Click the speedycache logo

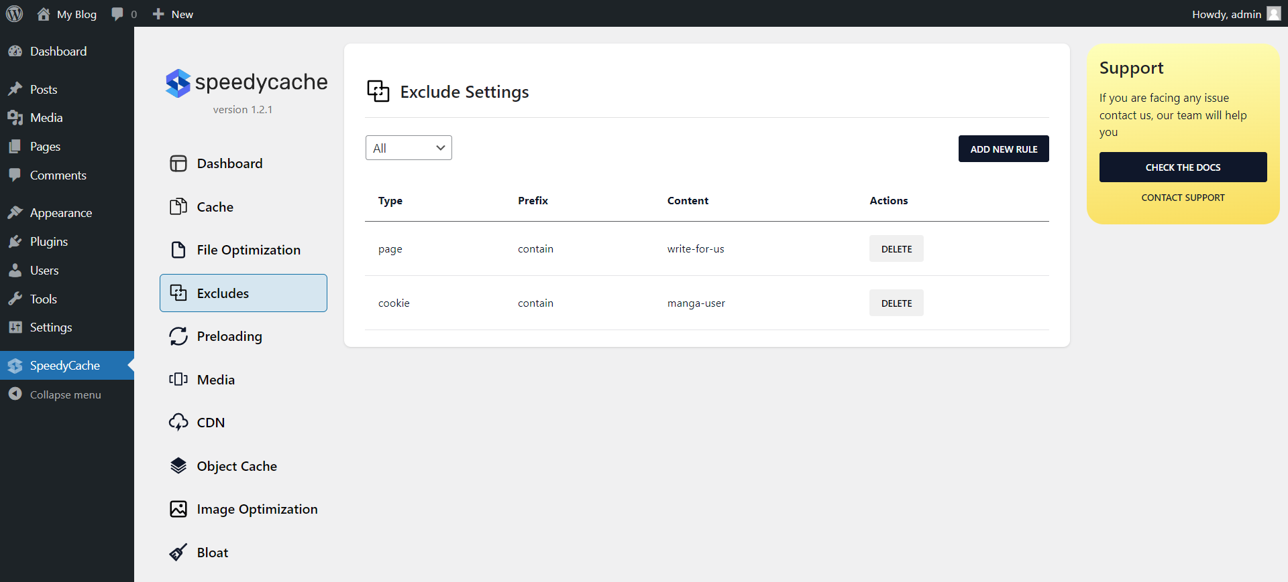246,83
